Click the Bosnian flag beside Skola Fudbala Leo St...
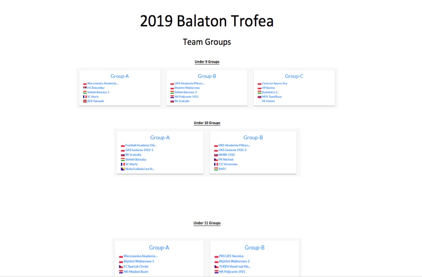The height and width of the screenshot is (277, 422). tap(123, 169)
